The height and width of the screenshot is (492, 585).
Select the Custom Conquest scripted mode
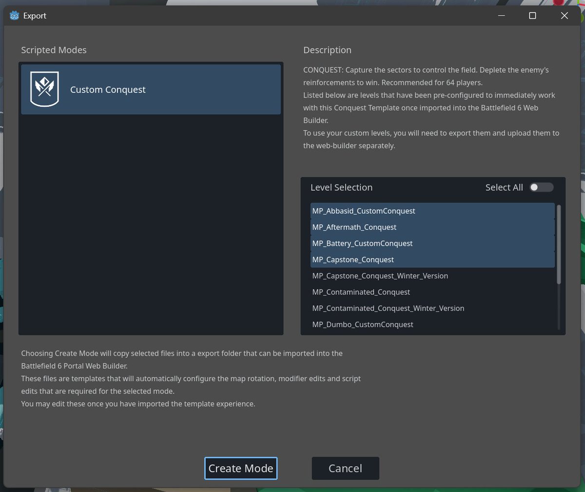(151, 89)
